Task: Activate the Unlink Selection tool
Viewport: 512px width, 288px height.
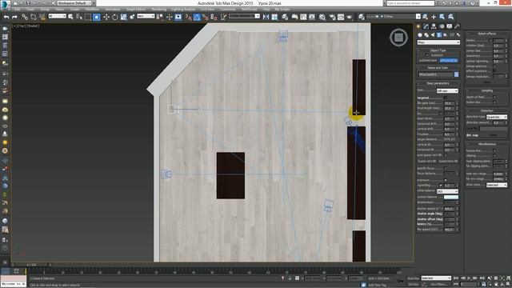Action: [x=34, y=17]
